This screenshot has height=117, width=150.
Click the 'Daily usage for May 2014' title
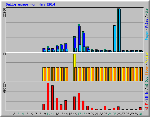(x=30, y=4)
